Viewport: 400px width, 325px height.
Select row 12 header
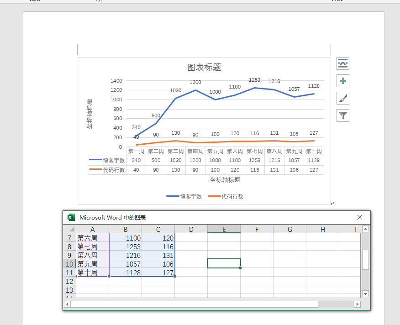point(69,281)
